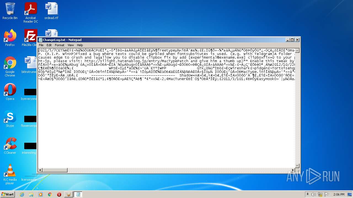
Task: Open the volume control in the tray
Action: [x=314, y=194]
